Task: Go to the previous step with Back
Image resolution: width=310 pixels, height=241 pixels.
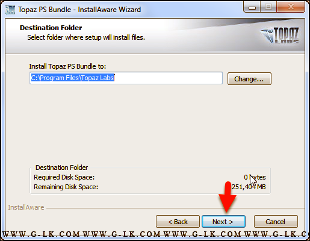Action: point(178,222)
